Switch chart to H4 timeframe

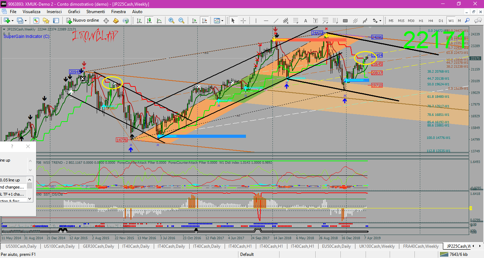(431, 21)
